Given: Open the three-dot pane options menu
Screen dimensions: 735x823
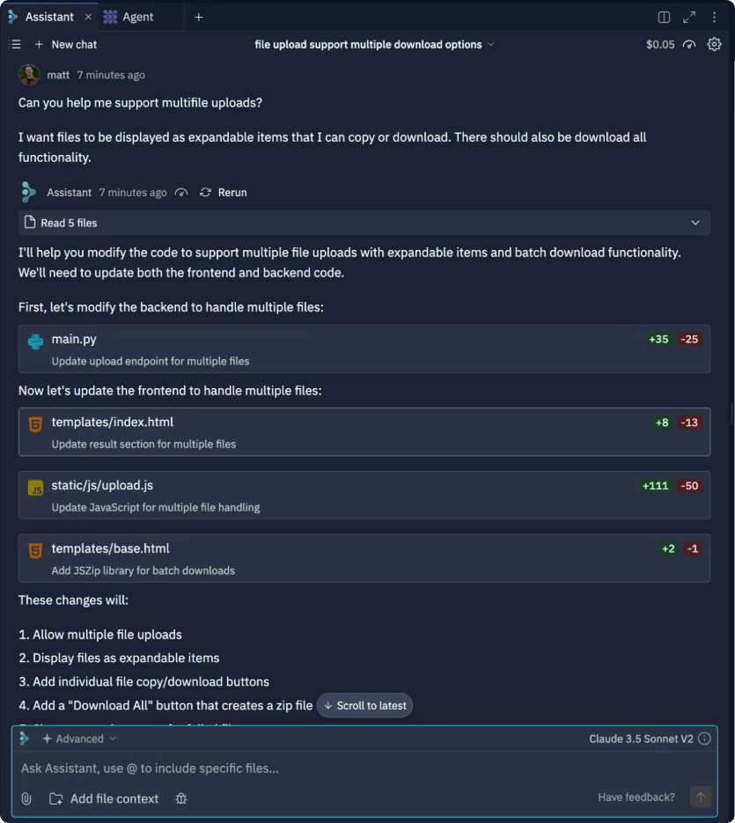Looking at the screenshot, I should pos(714,17).
